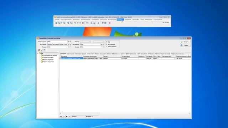The height and width of the screenshot is (128, 228).
Task: Open the Поставщик dropdown
Action: pyautogui.click(x=101, y=44)
